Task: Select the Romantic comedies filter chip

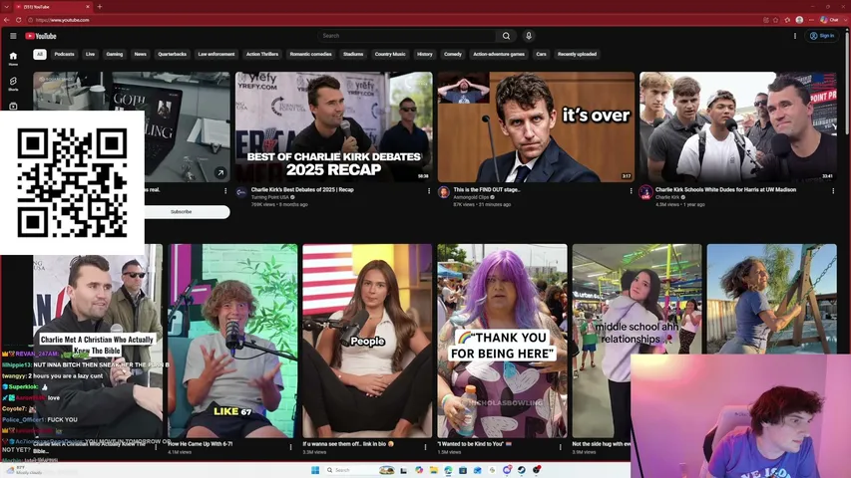Action: pos(310,54)
